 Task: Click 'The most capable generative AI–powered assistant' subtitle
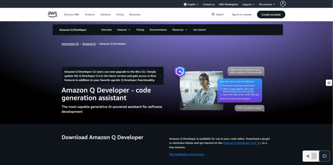click(112, 109)
